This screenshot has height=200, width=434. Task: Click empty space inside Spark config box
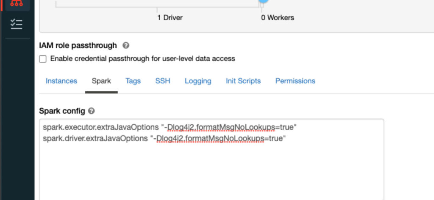(211, 173)
